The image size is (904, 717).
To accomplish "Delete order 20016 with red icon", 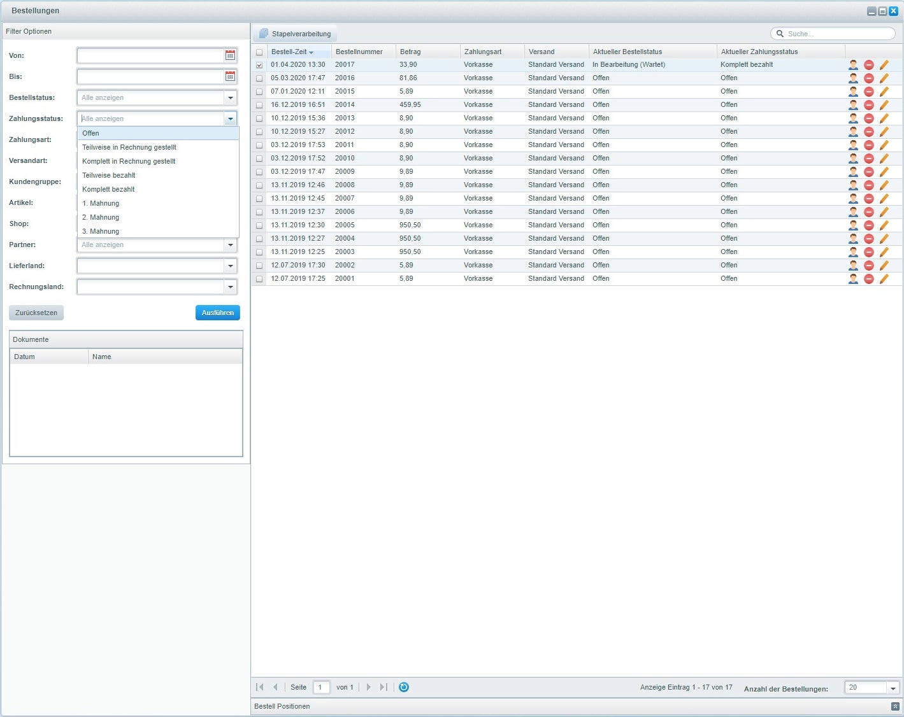I will click(x=868, y=78).
